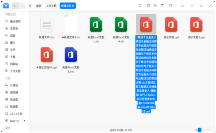The height and width of the screenshot is (133, 216).
Task: Select the 新建Excel文档4.xls file icon
Action: [121, 24]
